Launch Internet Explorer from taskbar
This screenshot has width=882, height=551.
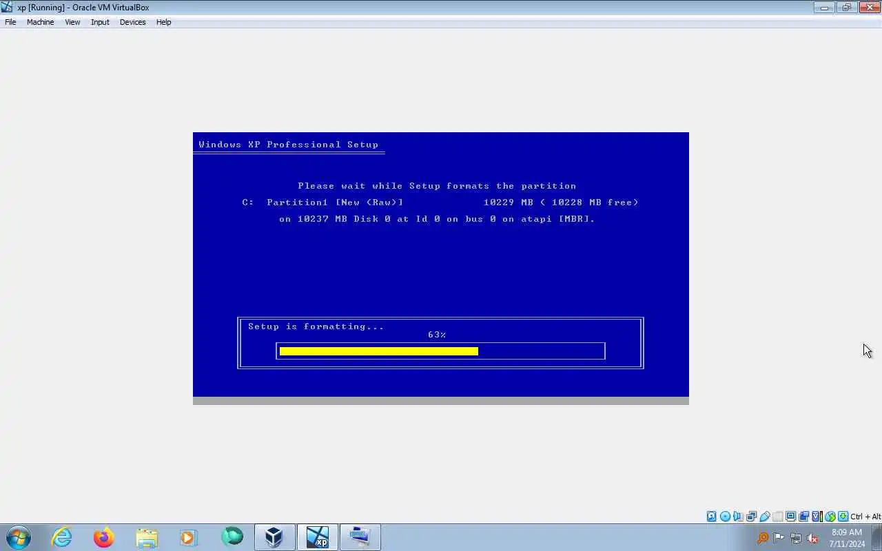click(62, 537)
